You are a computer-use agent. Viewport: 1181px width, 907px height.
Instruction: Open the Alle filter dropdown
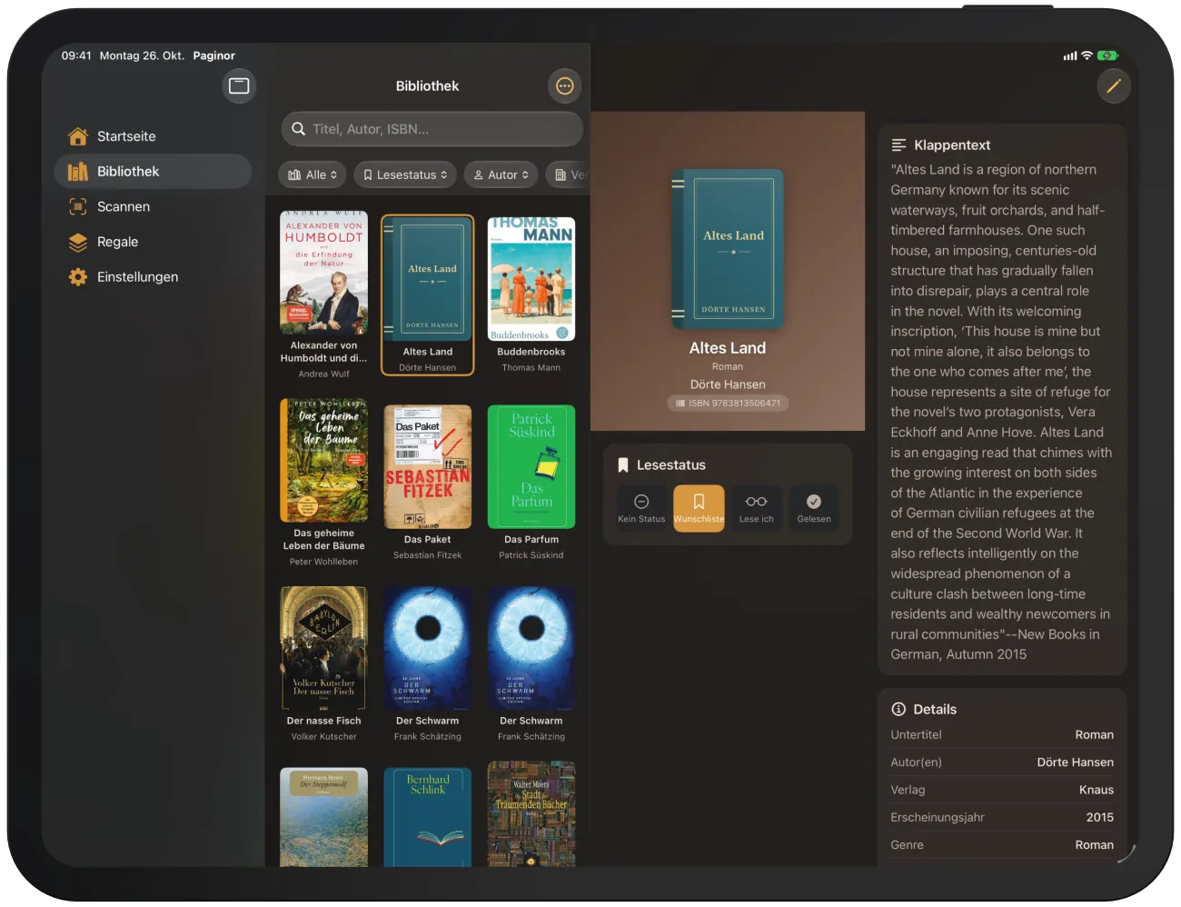tap(313, 175)
